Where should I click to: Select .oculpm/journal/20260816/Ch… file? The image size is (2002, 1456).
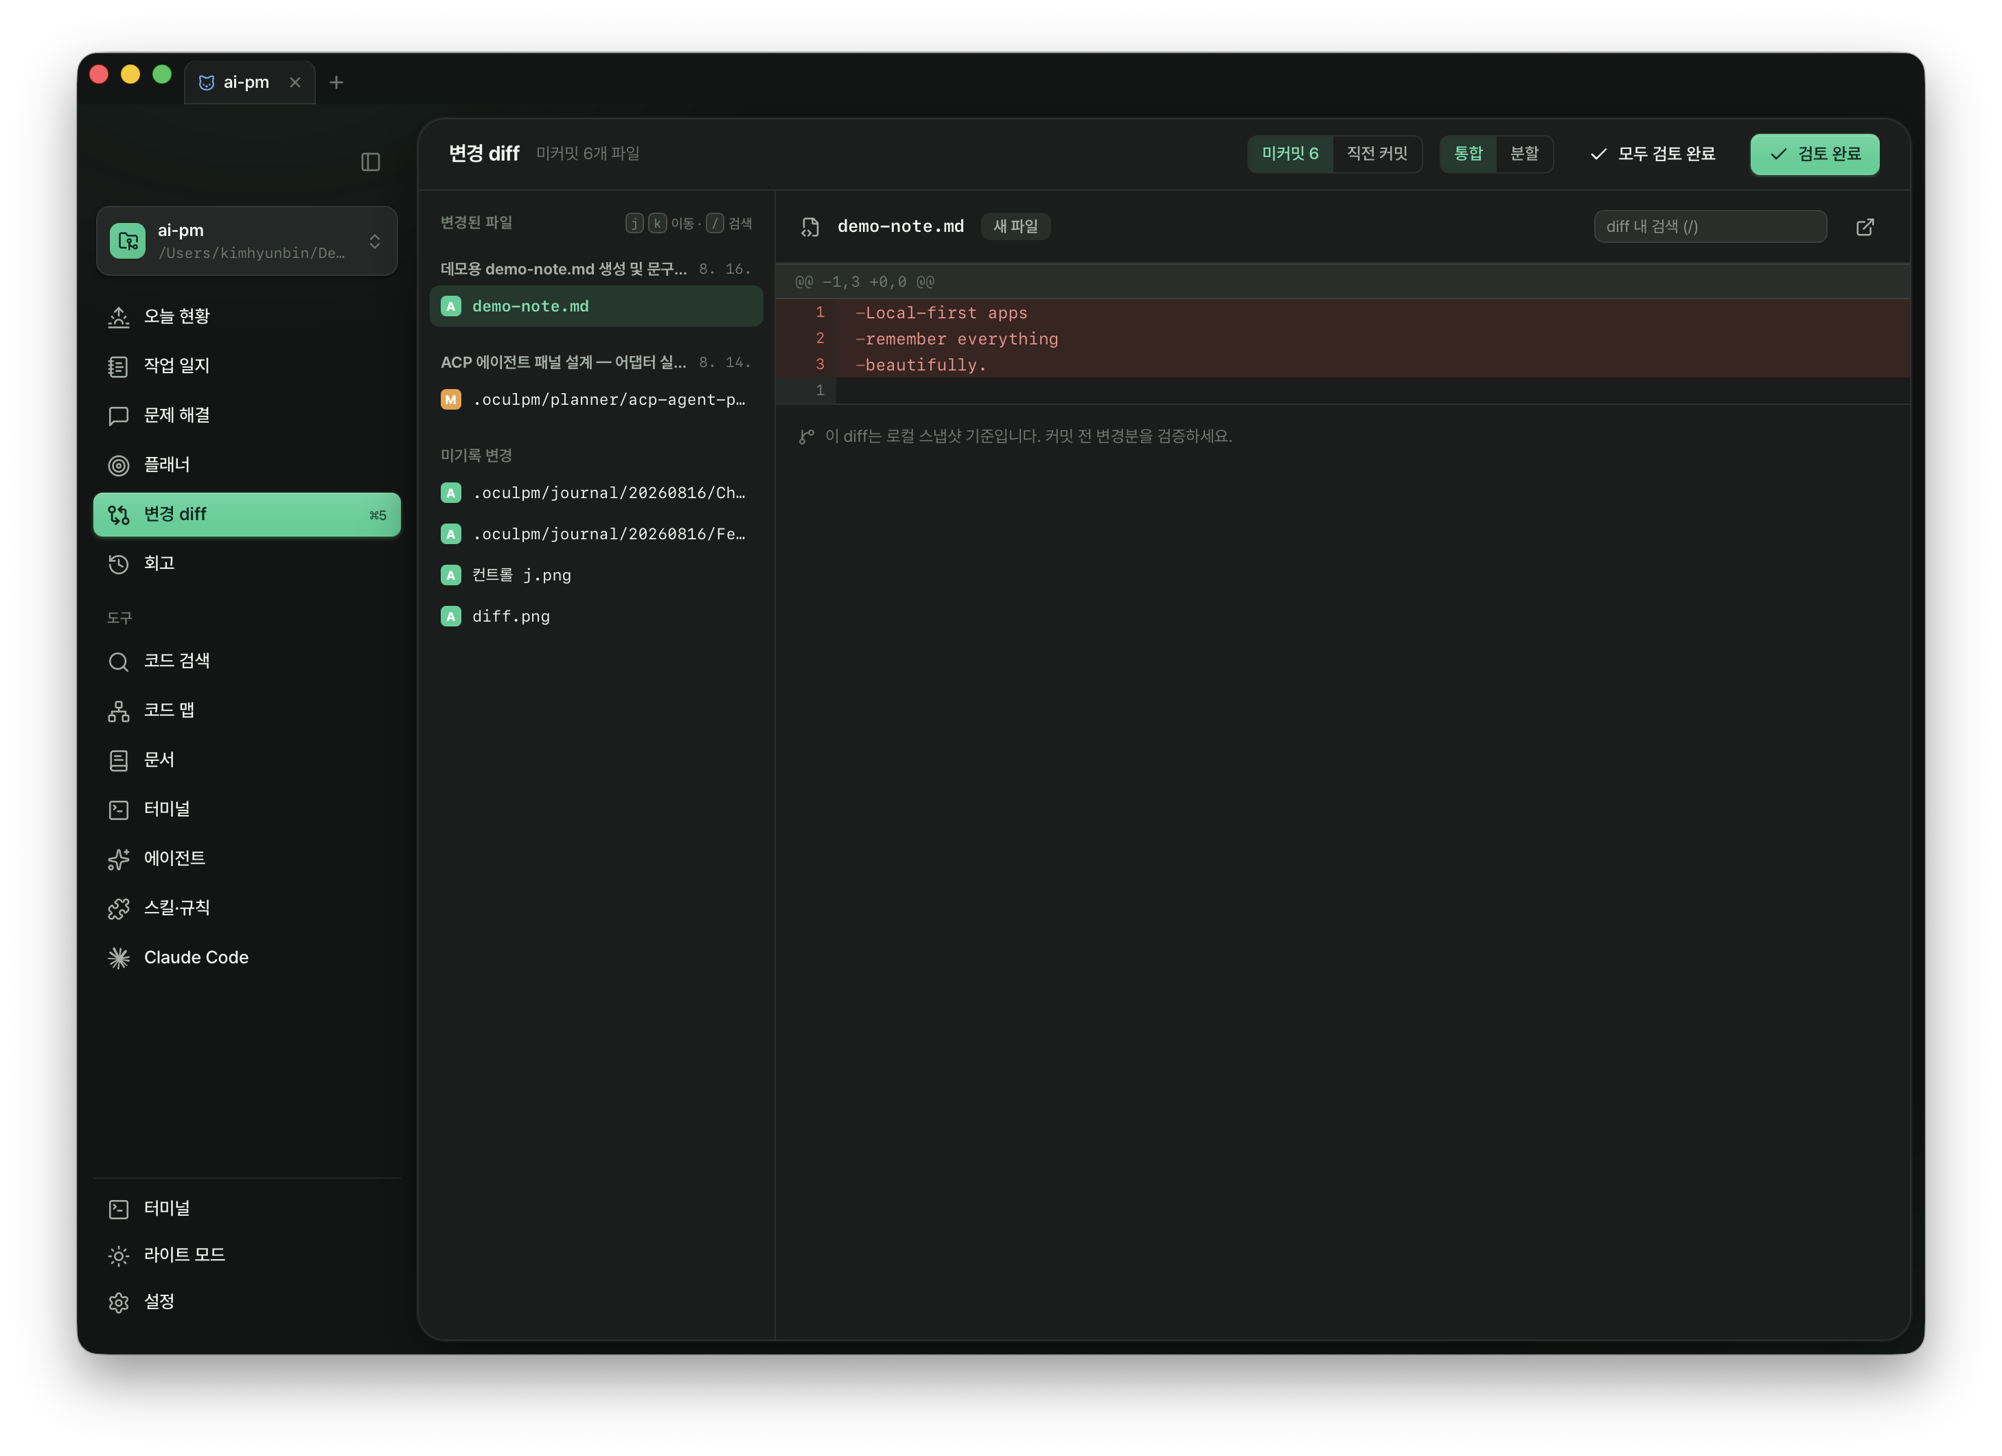point(596,493)
